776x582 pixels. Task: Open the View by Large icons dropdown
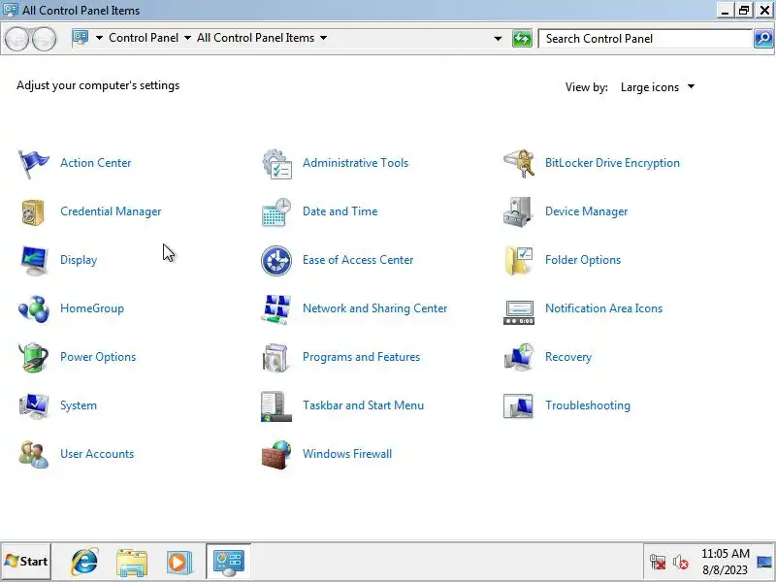tap(658, 87)
